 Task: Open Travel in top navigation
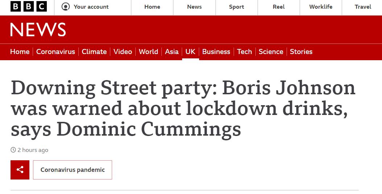363,7
